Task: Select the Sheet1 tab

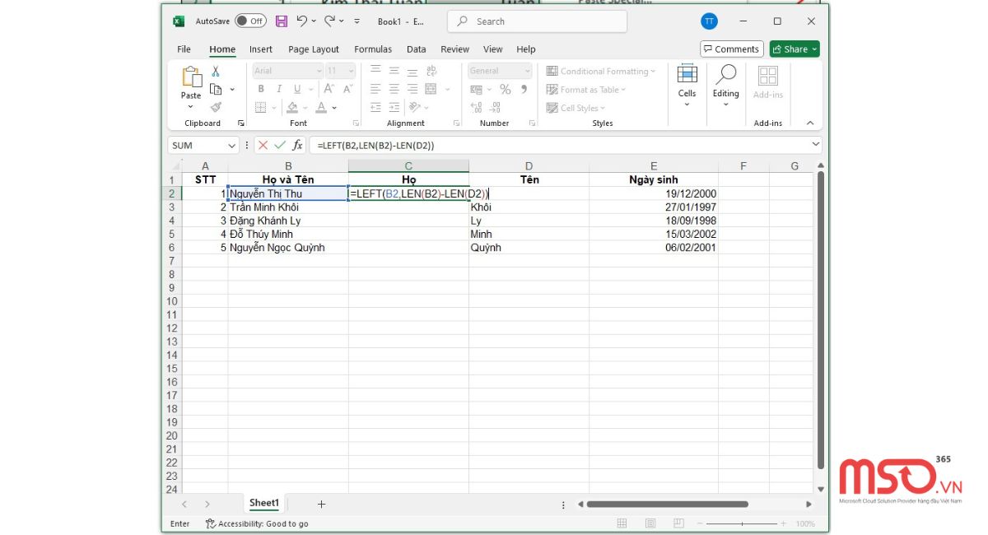Action: pyautogui.click(x=264, y=503)
